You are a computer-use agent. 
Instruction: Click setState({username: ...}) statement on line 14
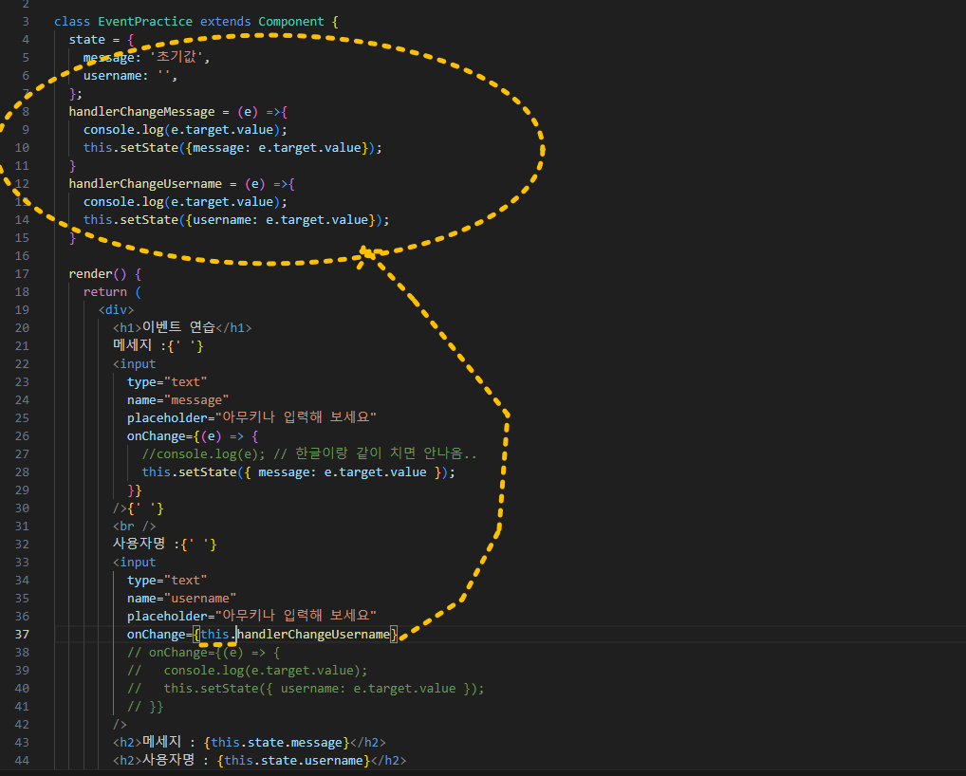236,220
